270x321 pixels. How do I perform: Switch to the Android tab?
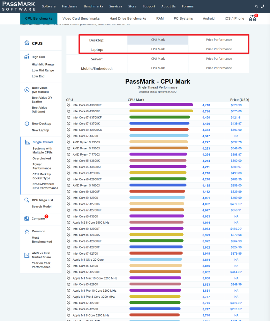click(x=209, y=19)
